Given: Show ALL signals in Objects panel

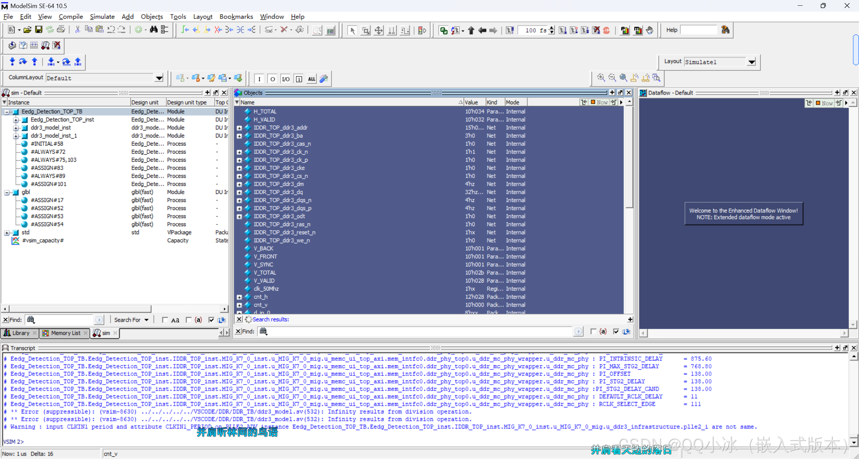Looking at the screenshot, I should click(x=311, y=79).
